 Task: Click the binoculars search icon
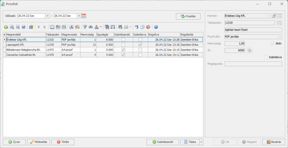(x=90, y=27)
